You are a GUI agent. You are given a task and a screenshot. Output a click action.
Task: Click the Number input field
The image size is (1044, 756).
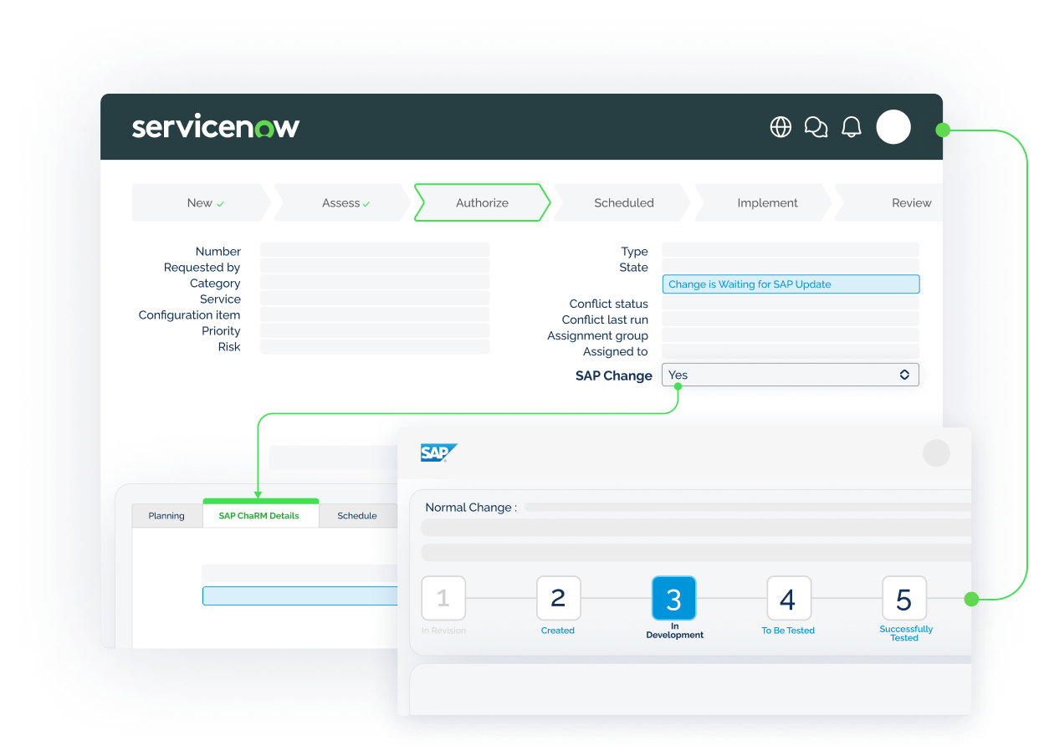click(375, 250)
